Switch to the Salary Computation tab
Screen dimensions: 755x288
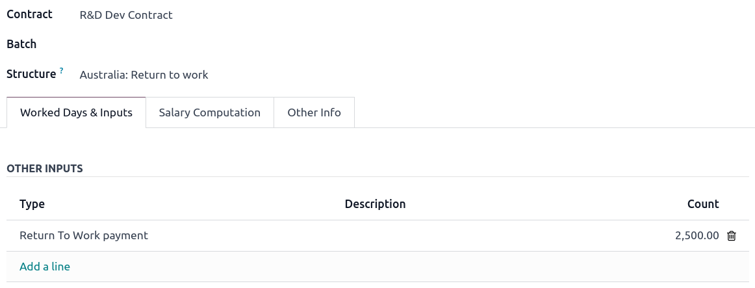point(209,112)
